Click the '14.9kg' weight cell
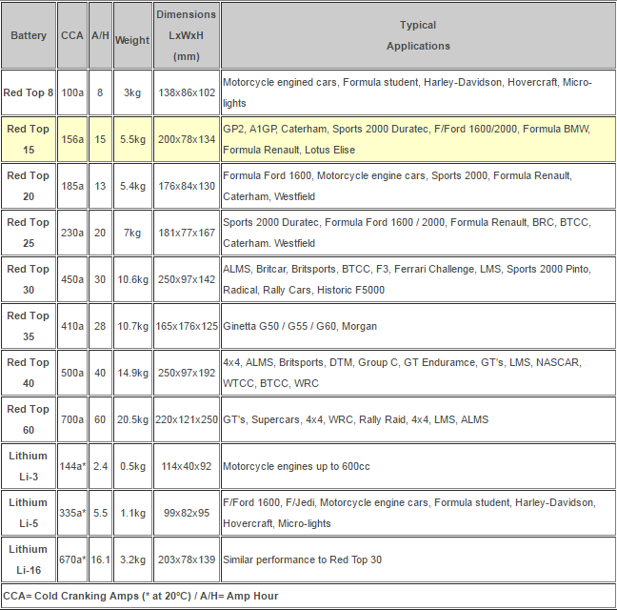 [x=132, y=373]
